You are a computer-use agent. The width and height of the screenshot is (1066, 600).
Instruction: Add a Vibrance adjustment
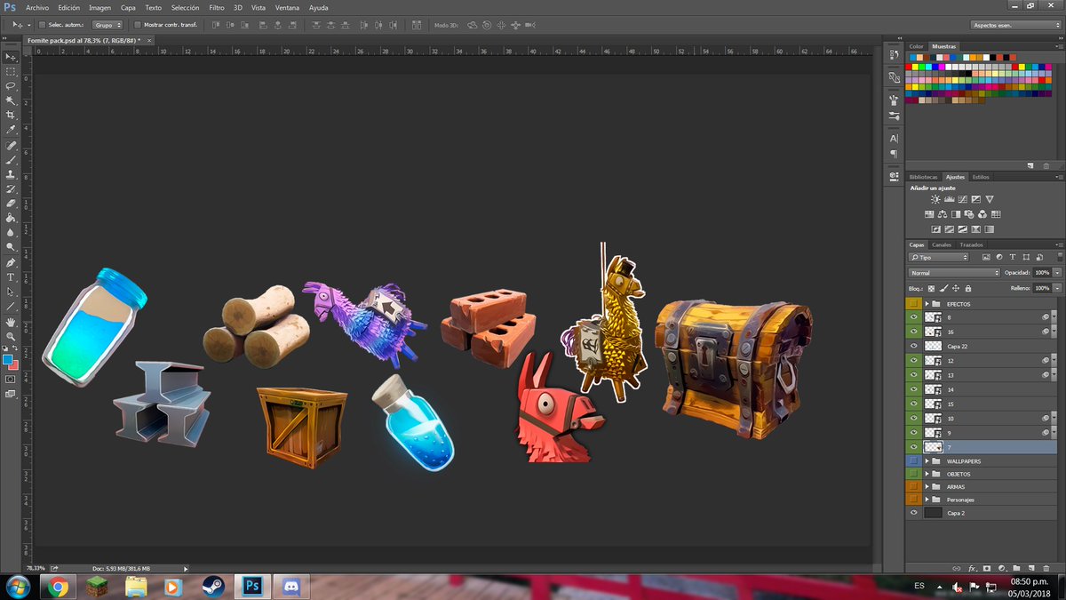990,199
